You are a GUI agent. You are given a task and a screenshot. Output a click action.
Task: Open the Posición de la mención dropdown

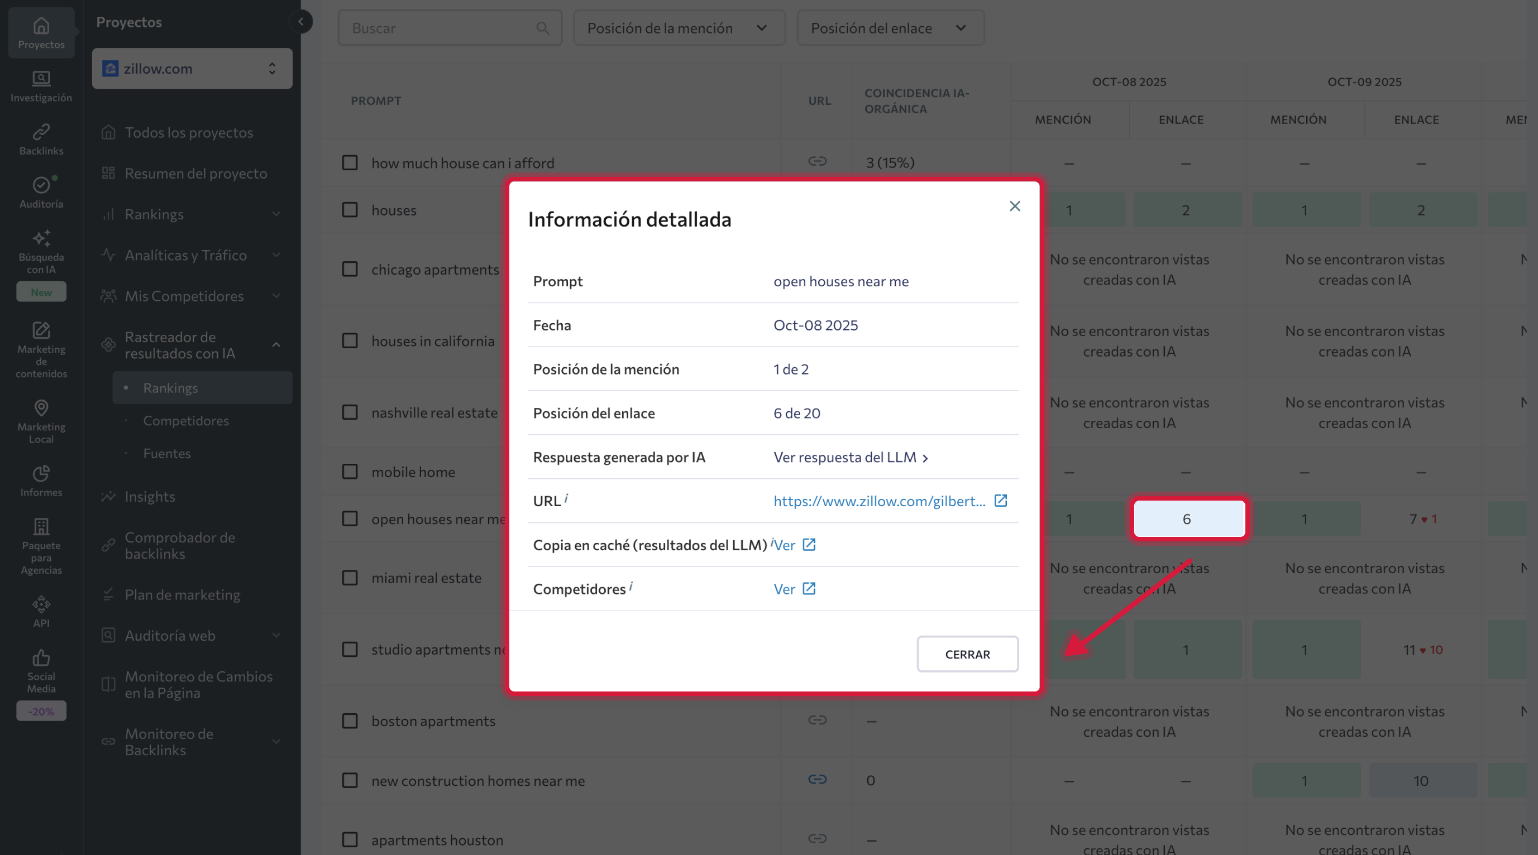pos(678,28)
